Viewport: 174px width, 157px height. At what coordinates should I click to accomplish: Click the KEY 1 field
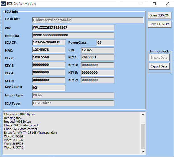(x=97, y=58)
